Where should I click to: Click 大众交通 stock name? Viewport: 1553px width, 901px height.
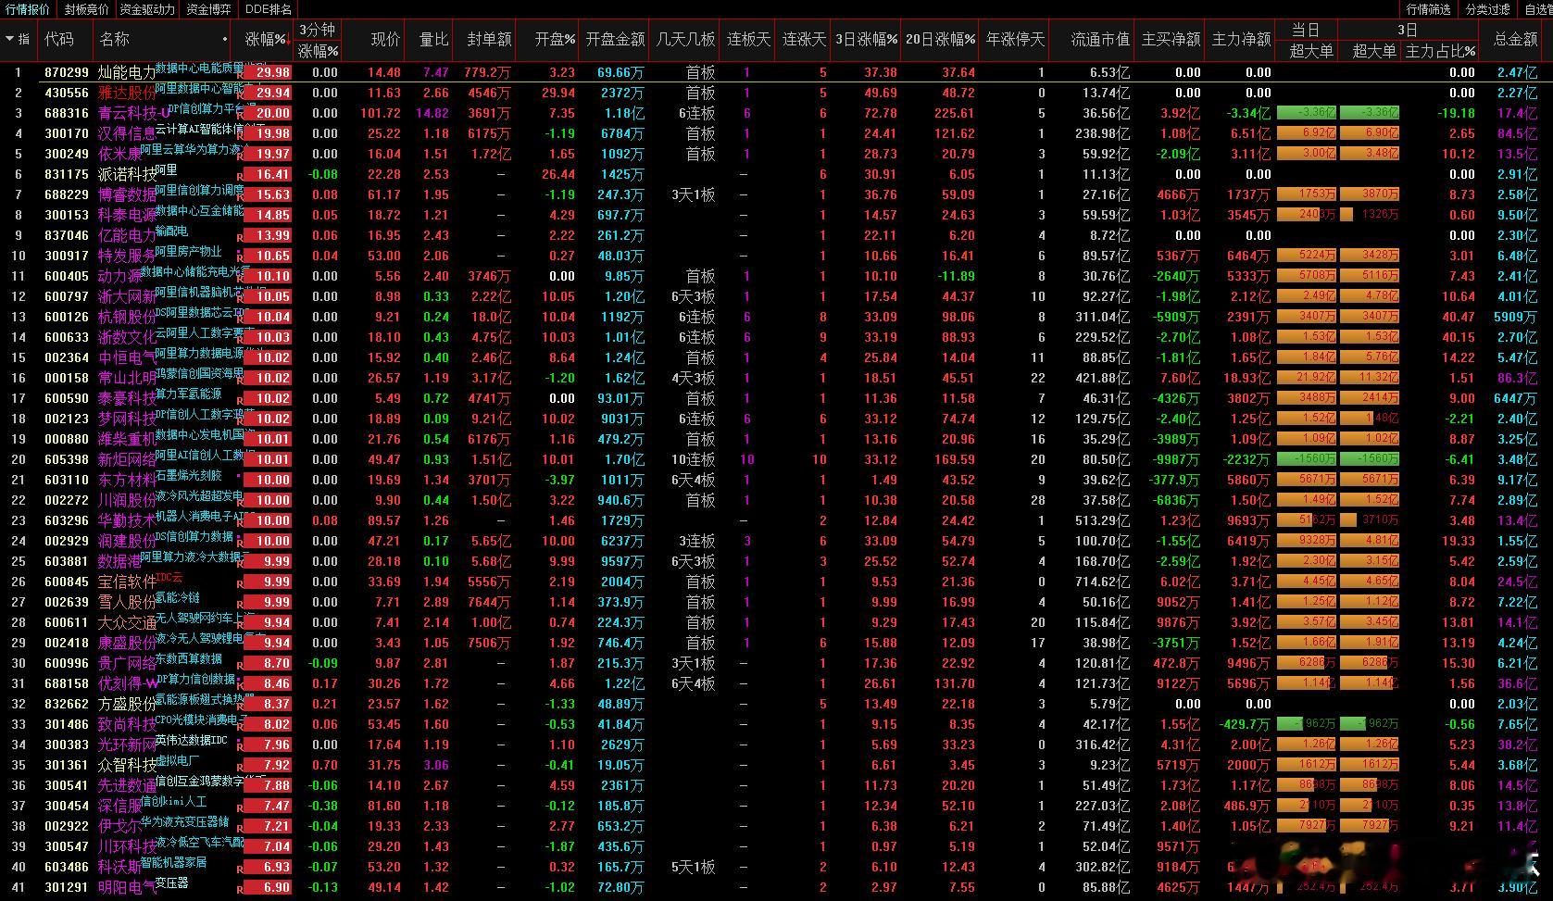pyautogui.click(x=127, y=622)
